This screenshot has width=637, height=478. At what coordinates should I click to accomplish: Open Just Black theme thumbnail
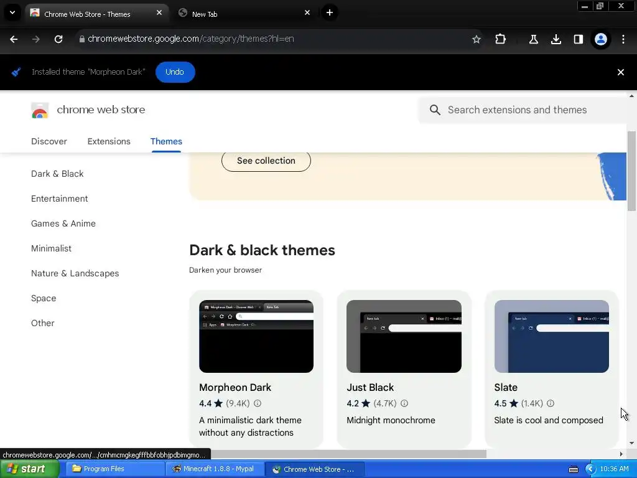pyautogui.click(x=404, y=336)
